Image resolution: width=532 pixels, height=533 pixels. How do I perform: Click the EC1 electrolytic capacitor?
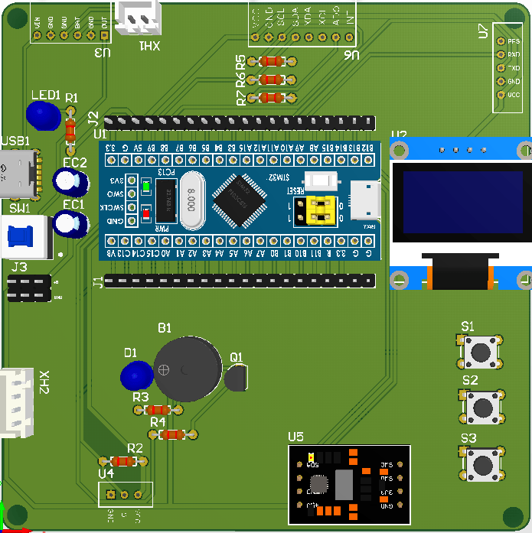pos(70,224)
